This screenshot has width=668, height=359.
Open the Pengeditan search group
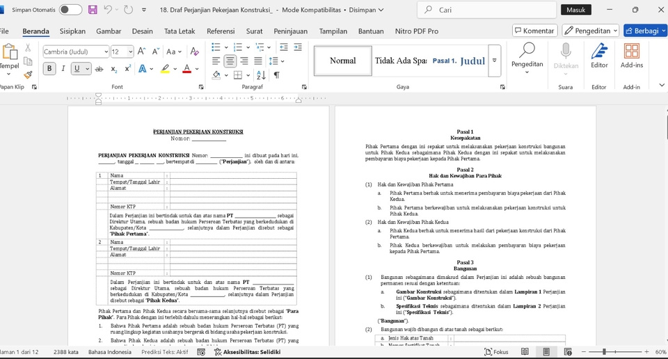527,58
